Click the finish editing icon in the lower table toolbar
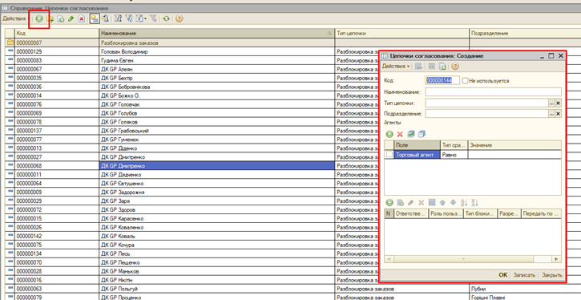The height and width of the screenshot is (300, 581). tap(432, 203)
